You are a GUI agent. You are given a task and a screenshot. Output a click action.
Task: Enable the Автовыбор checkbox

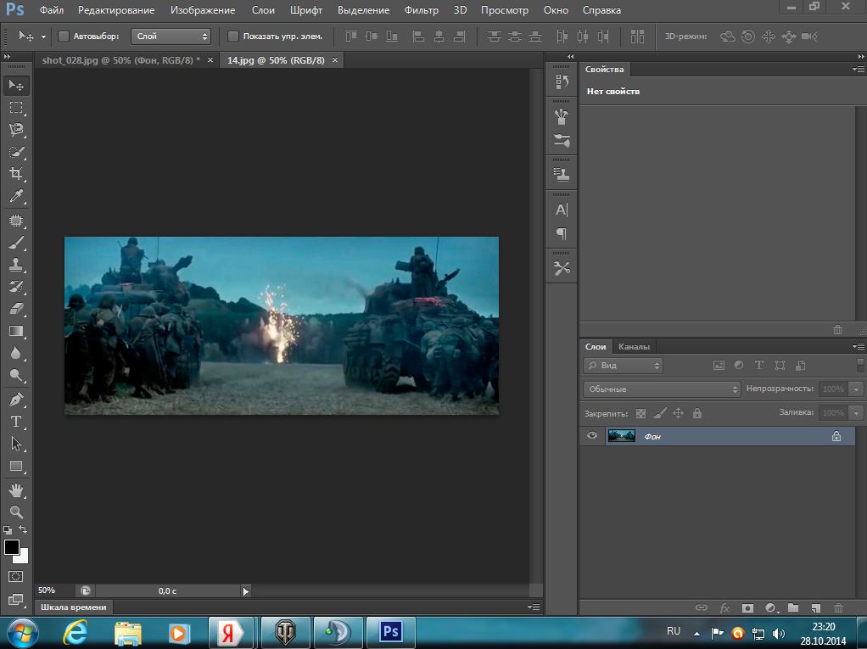(64, 36)
